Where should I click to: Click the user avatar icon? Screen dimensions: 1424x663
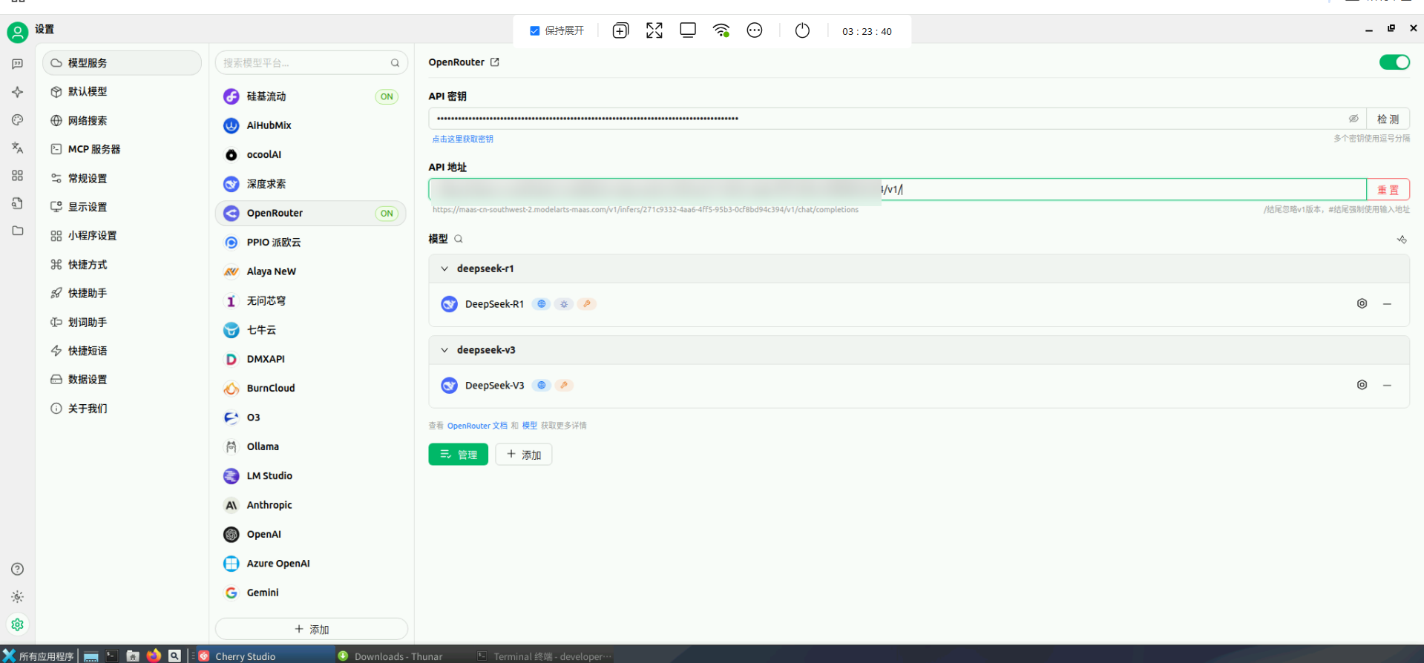(17, 32)
